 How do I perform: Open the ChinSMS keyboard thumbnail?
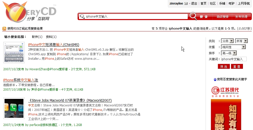click(14, 52)
